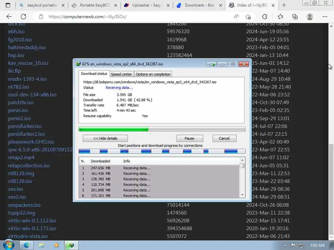
Task: Open osol-dev-134-x86.iso link
Action: 32,95
